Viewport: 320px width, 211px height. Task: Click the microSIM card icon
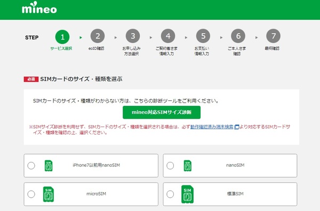tap(49, 194)
